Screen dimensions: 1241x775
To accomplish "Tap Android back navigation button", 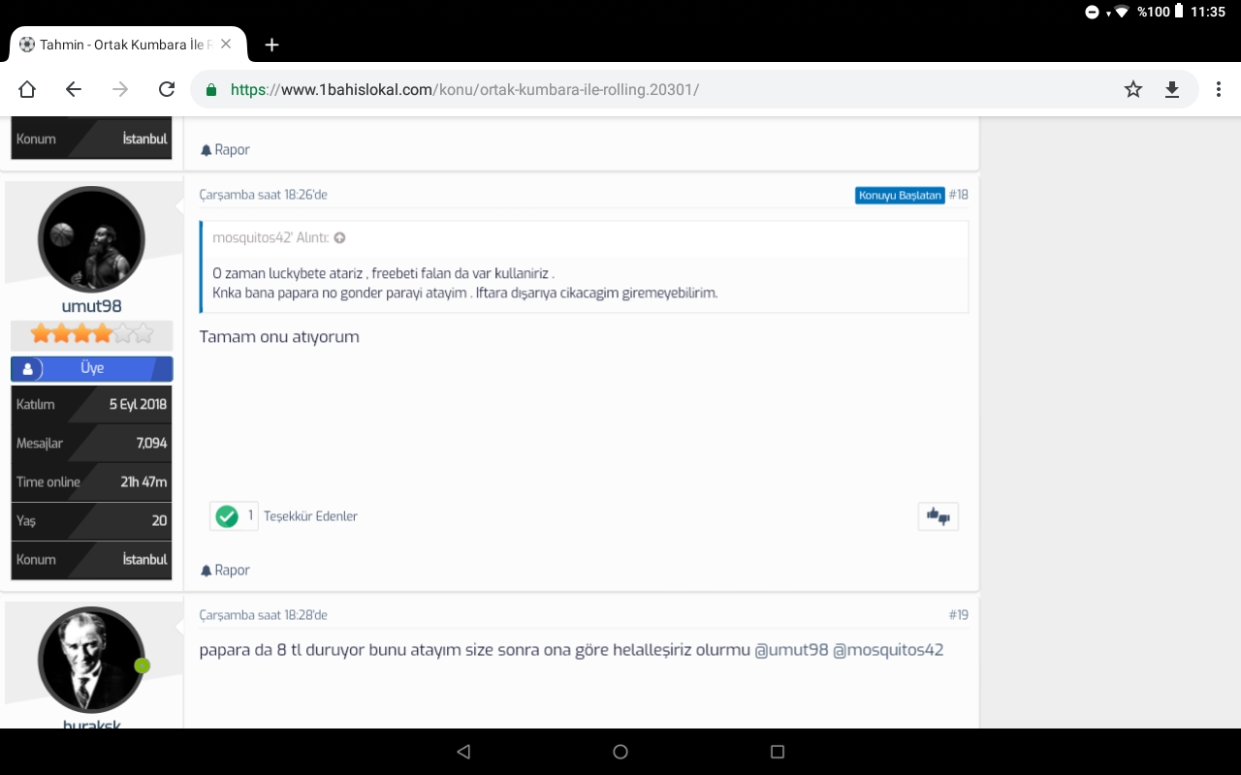I will (x=463, y=752).
